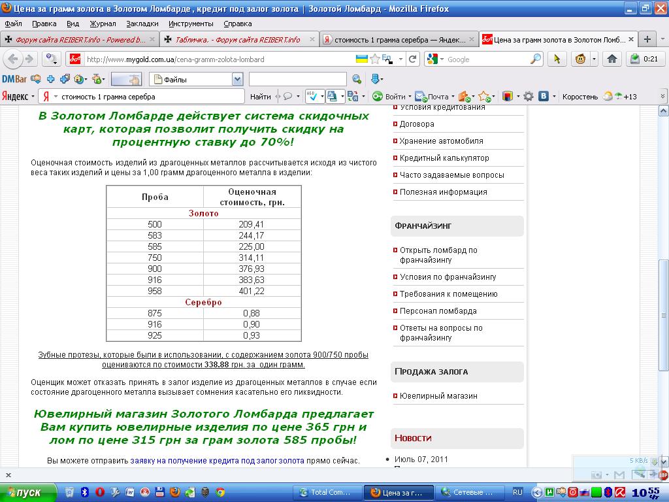This screenshot has width=669, height=502.
Task: Open the Инструменты menu
Action: [x=191, y=24]
